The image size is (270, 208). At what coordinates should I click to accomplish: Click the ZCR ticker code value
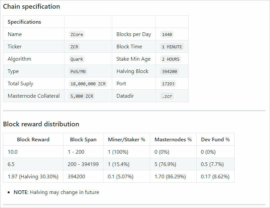74,47
